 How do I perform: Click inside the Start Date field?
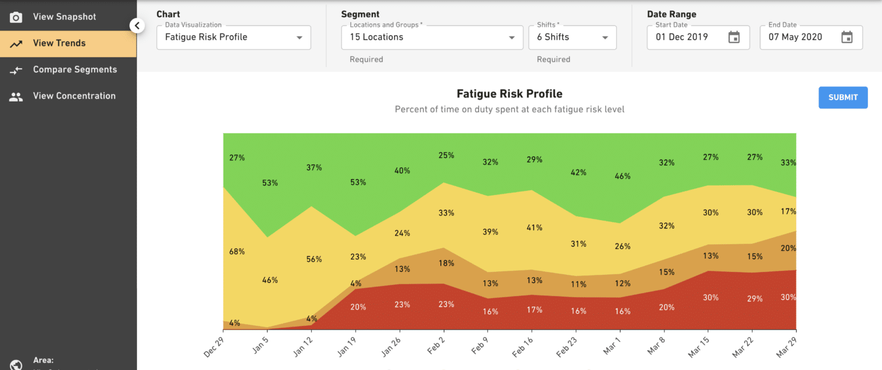(x=682, y=36)
